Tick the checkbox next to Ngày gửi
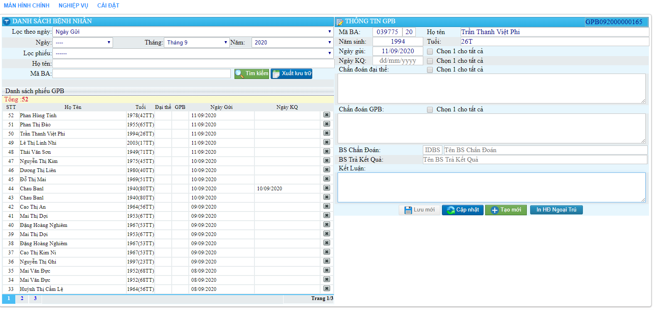The image size is (654, 310). 430,52
